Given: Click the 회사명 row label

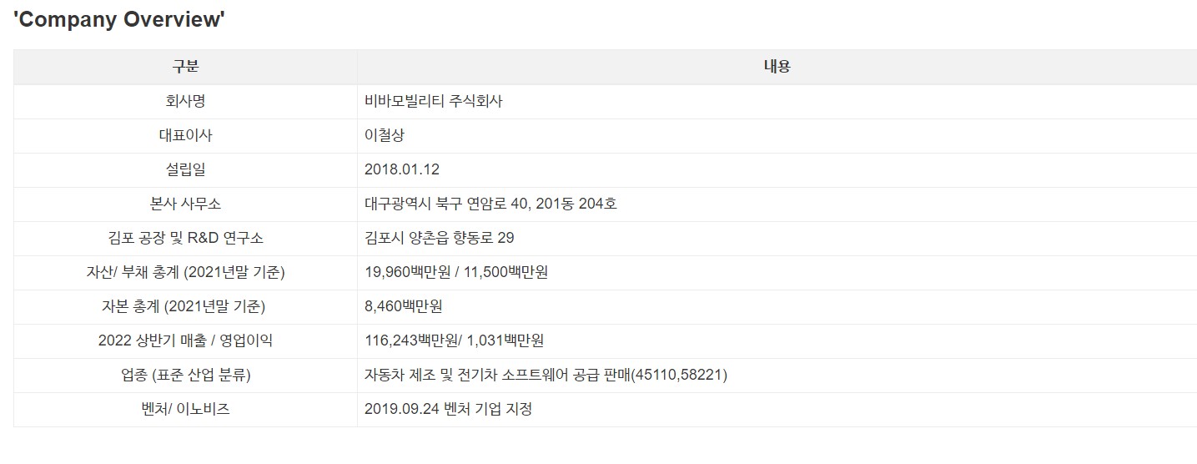Looking at the screenshot, I should (185, 101).
